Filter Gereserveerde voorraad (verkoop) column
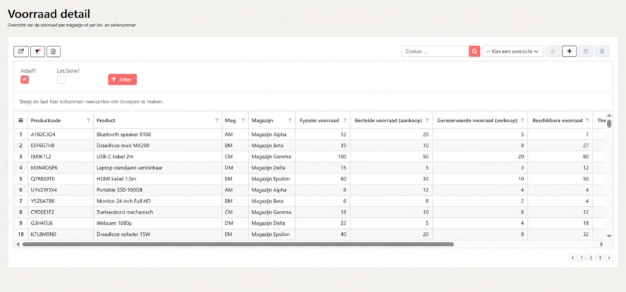 pos(522,120)
